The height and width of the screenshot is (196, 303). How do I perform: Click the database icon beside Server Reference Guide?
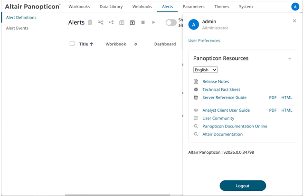click(196, 98)
